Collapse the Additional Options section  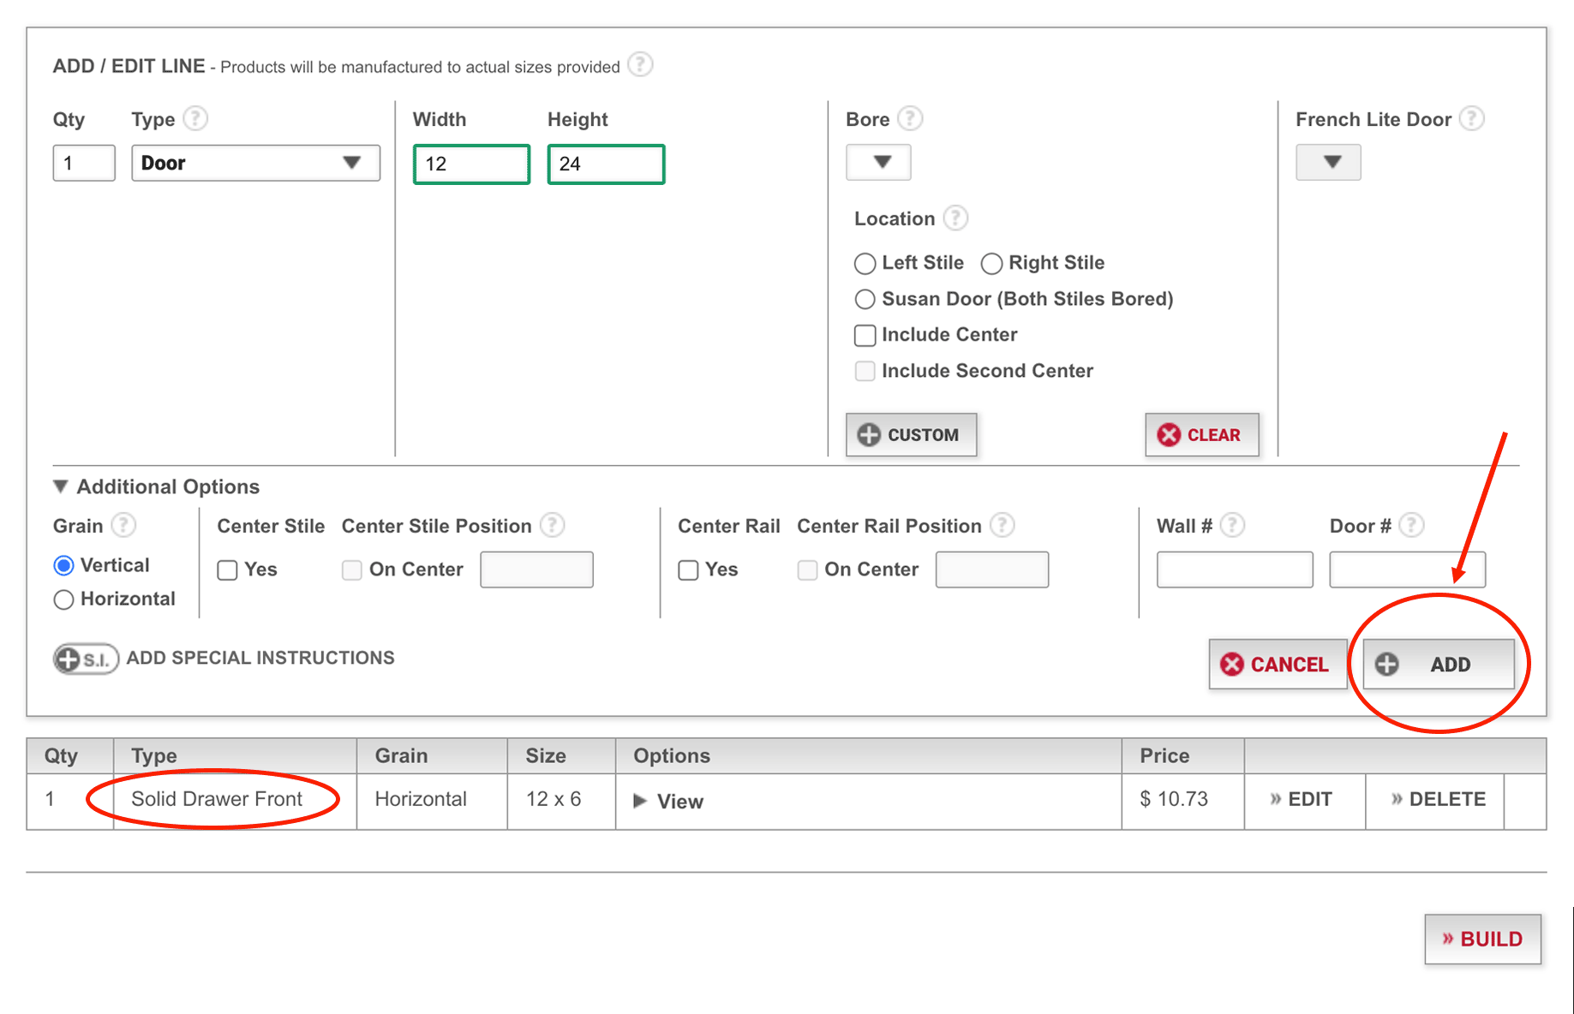coord(61,486)
